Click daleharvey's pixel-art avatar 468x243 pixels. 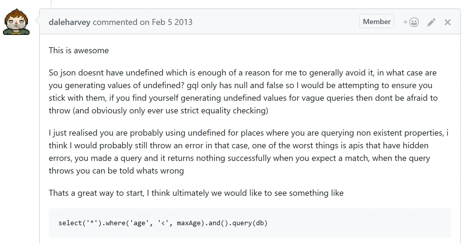point(16,21)
